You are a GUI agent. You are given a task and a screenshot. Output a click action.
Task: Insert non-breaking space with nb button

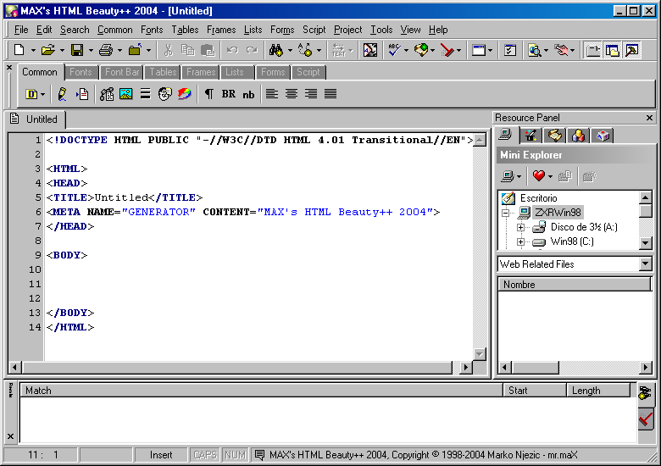coord(248,94)
